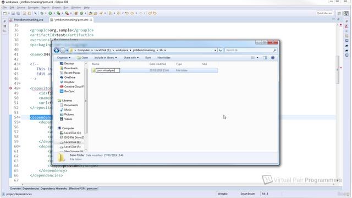Click the last yellow arrow in Eclipse toolbar
The width and height of the screenshot is (352, 198).
155,13
